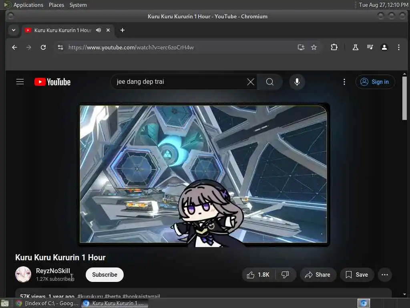Click the video title Kuru Kuru Kururin 1 Hour
This screenshot has width=410, height=308.
(x=60, y=257)
